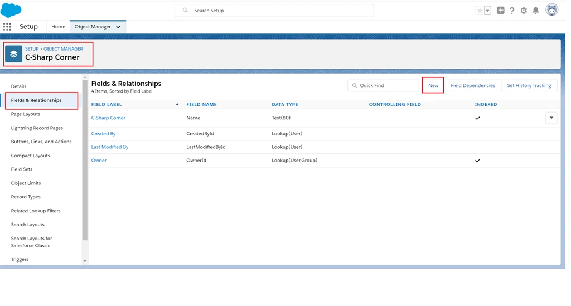The height and width of the screenshot is (306, 571).
Task: Click the favorites star icon
Action: (x=480, y=11)
